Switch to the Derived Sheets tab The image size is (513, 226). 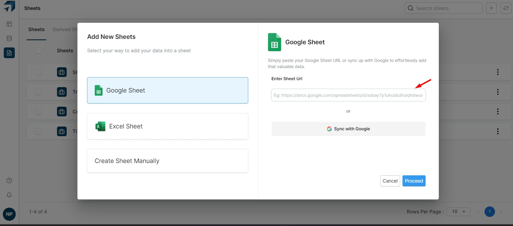65,29
